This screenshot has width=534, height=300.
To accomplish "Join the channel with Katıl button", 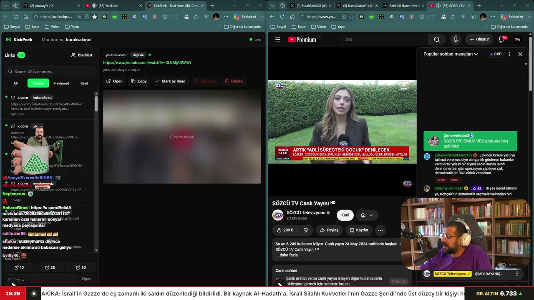I will click(345, 215).
